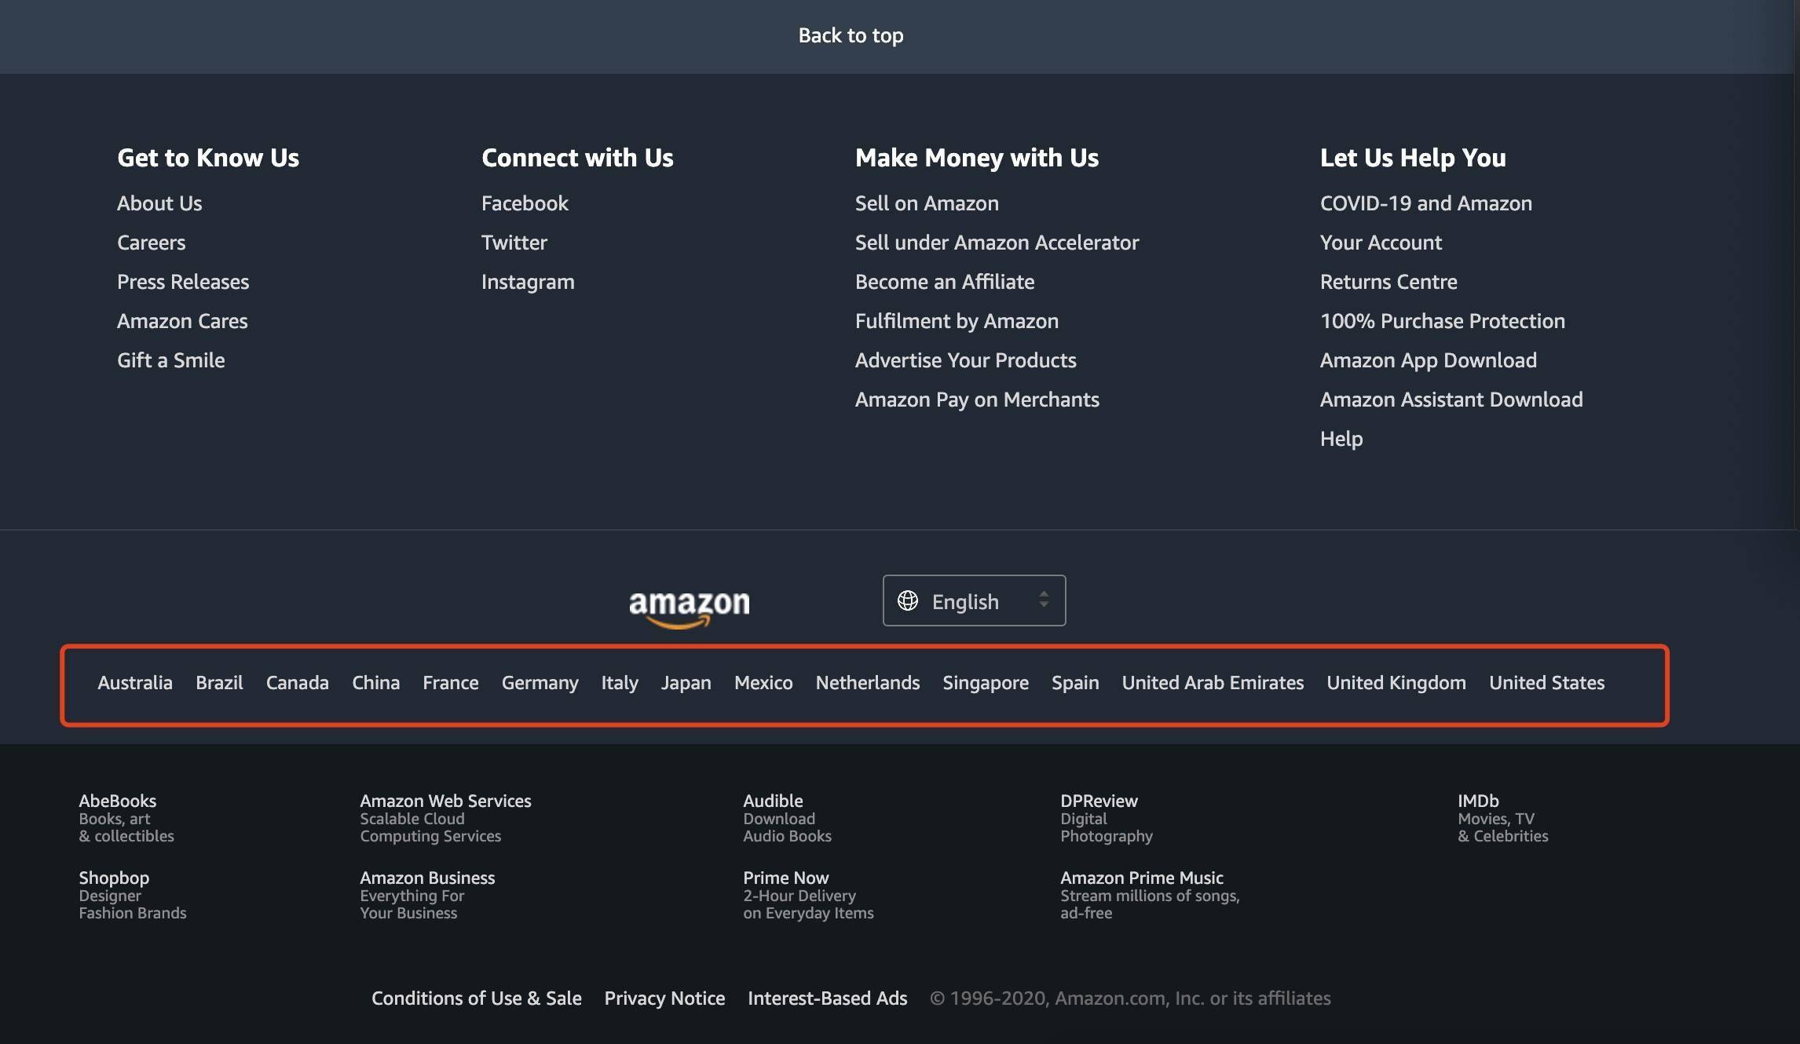
Task: Open Amazon App Download link
Action: [1429, 360]
